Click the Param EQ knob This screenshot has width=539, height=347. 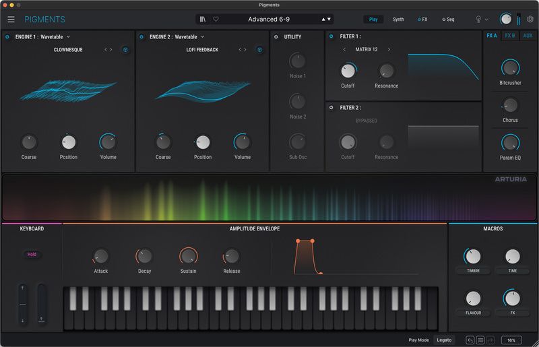(x=510, y=143)
